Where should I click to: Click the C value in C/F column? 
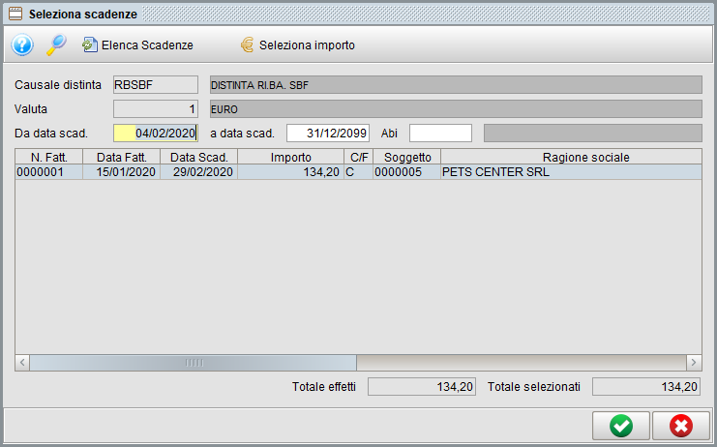click(359, 172)
